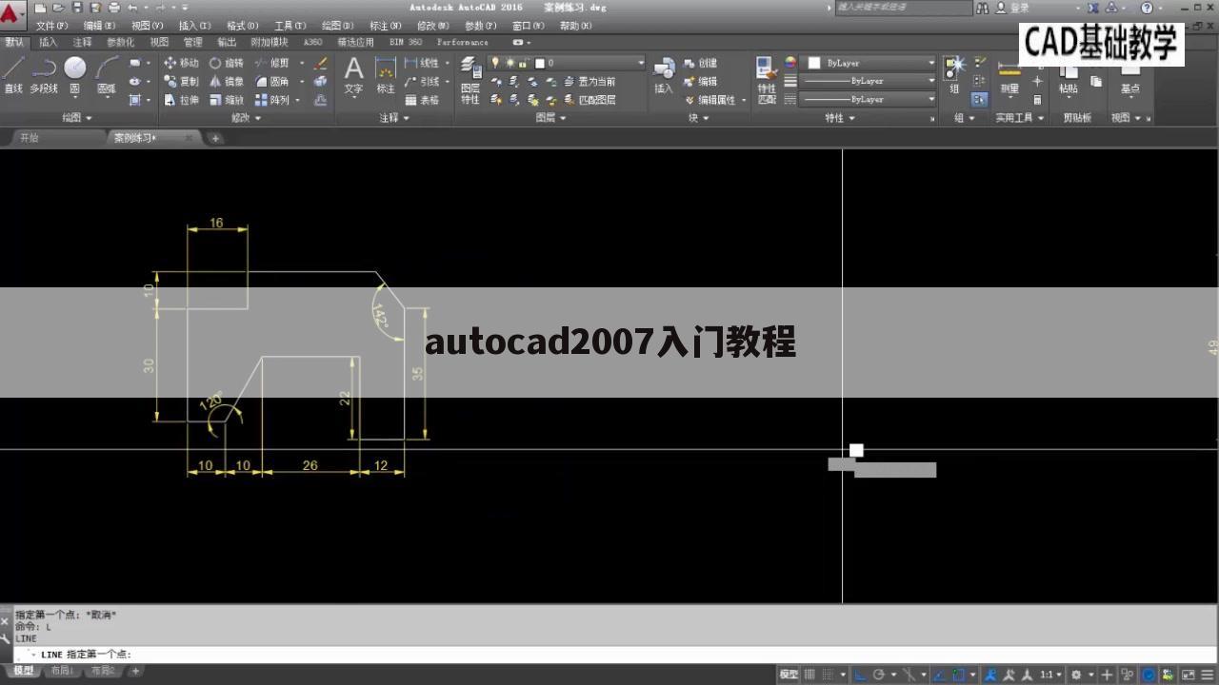The image size is (1219, 685).
Task: Click the 模型 (Model) layout tab
Action: pyautogui.click(x=23, y=671)
